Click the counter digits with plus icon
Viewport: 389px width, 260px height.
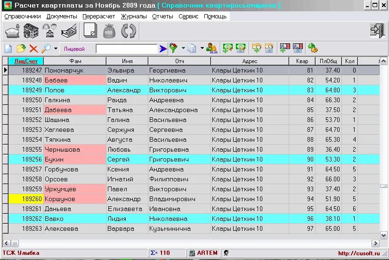pos(284,48)
